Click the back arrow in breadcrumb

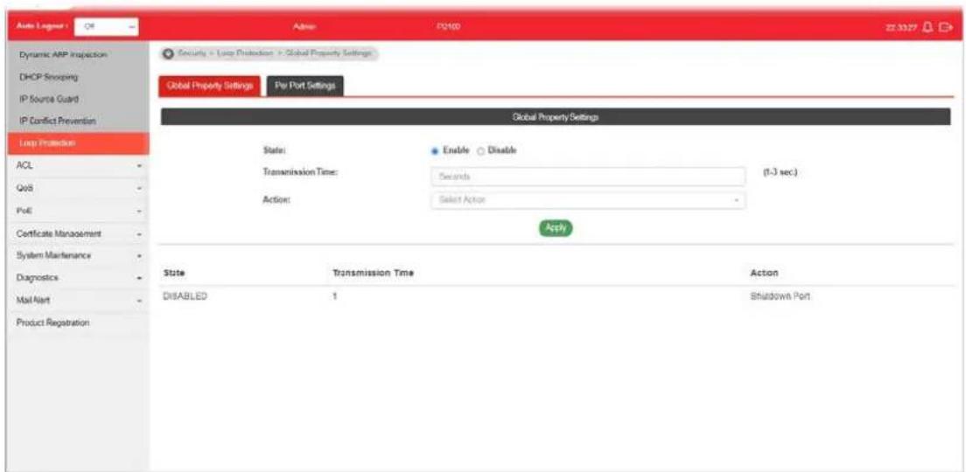coord(167,53)
